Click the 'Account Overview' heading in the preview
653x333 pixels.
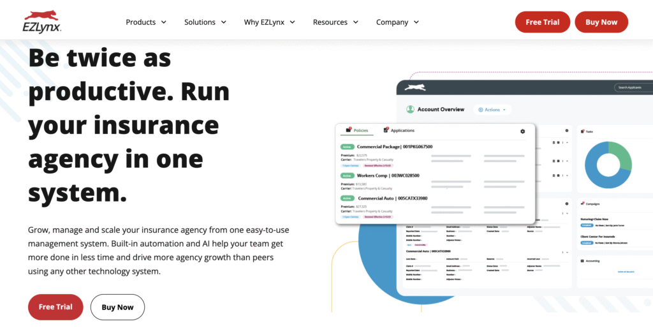point(441,109)
